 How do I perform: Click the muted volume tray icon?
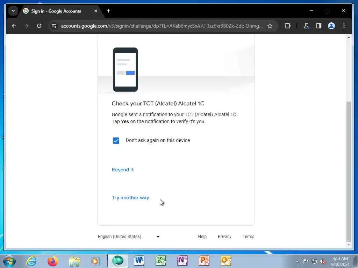(323, 261)
